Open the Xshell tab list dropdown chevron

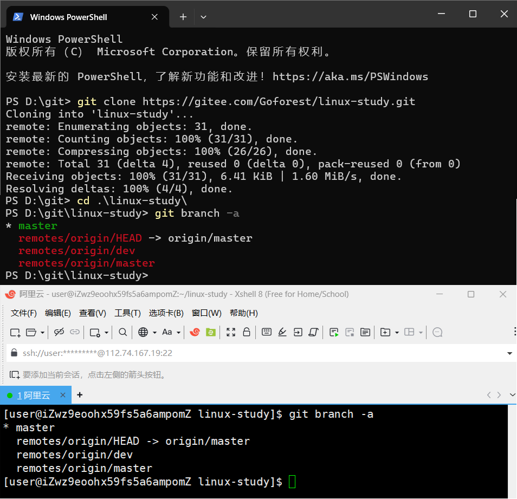click(512, 394)
